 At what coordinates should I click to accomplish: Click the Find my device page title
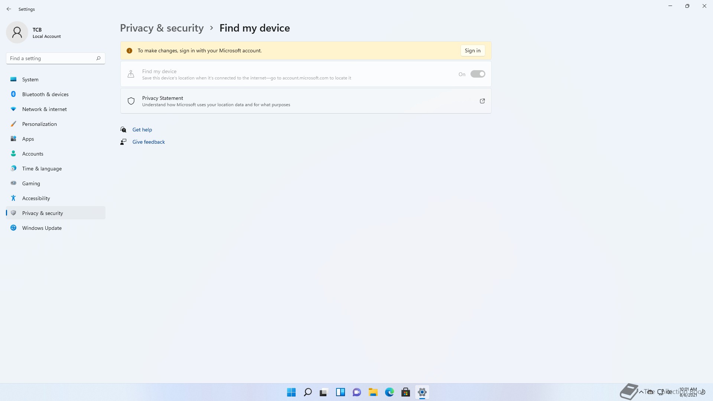tap(254, 28)
